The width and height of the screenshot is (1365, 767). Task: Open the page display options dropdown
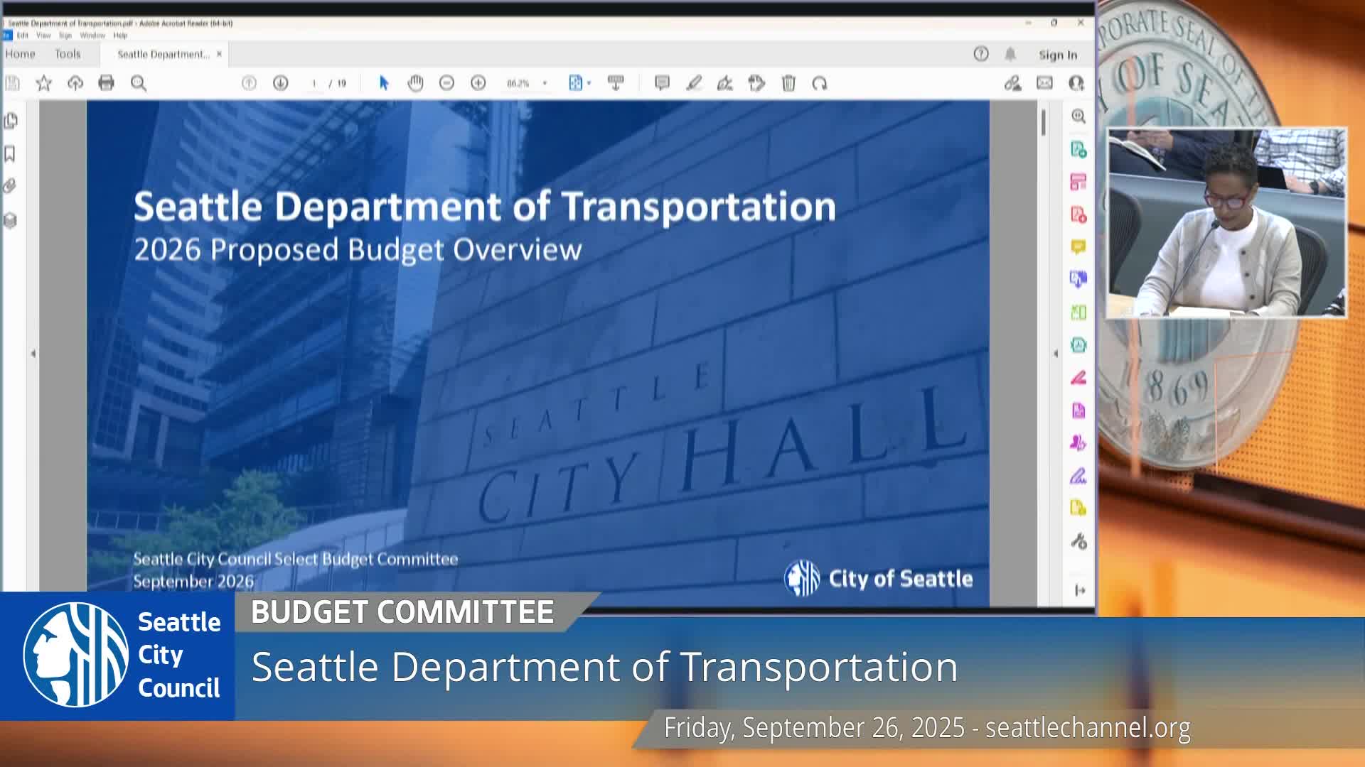(588, 83)
